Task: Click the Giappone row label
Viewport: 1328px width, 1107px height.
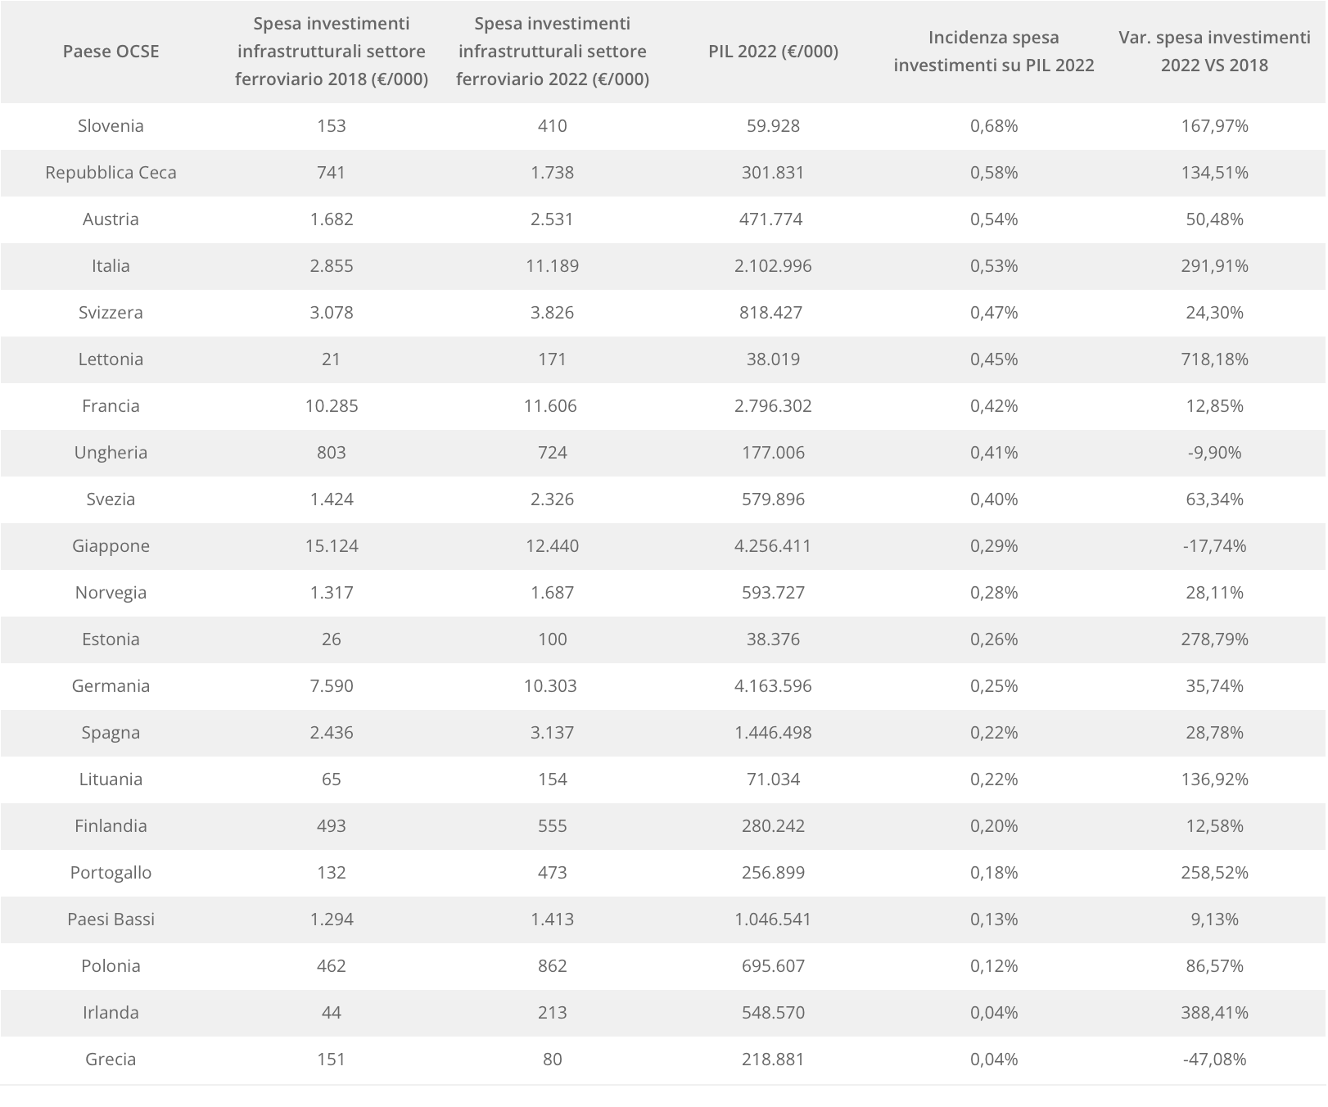Action: 111,546
